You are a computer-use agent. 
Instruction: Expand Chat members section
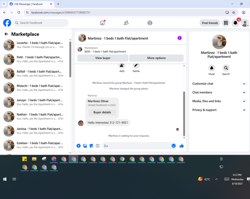219,92
